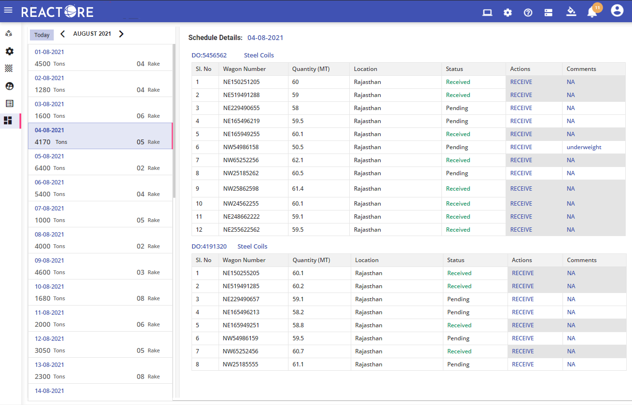Select the 01-08-2021 schedule entry
Screen dimensions: 632x405
pyautogui.click(x=100, y=58)
